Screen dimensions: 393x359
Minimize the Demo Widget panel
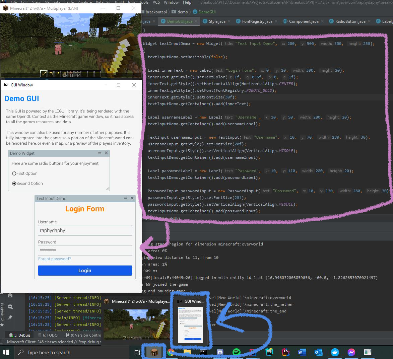[x=100, y=153]
